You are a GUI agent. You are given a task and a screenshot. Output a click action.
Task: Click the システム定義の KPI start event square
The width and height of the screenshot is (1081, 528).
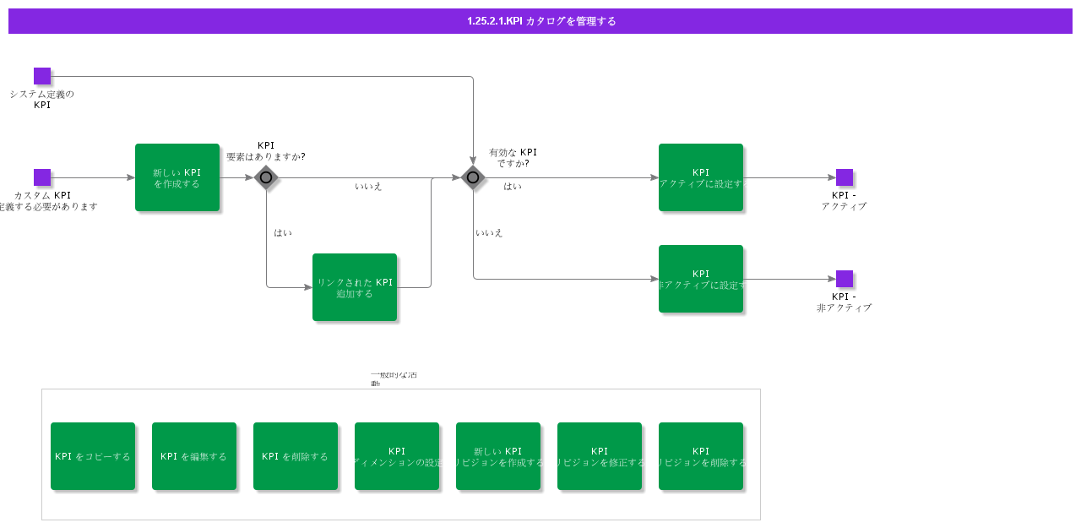click(x=42, y=76)
